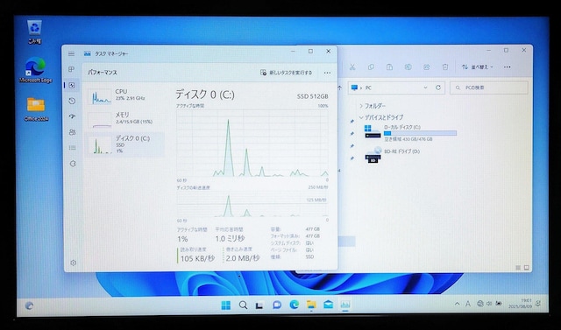Open taskbar Search
Image resolution: width=561 pixels, height=330 pixels.
tap(243, 305)
